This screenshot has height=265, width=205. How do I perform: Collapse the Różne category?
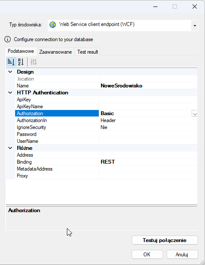pos(10,148)
